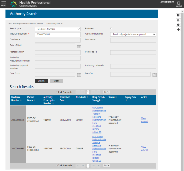
Task: Click the plus icon in right sidebar
Action: (178, 29)
